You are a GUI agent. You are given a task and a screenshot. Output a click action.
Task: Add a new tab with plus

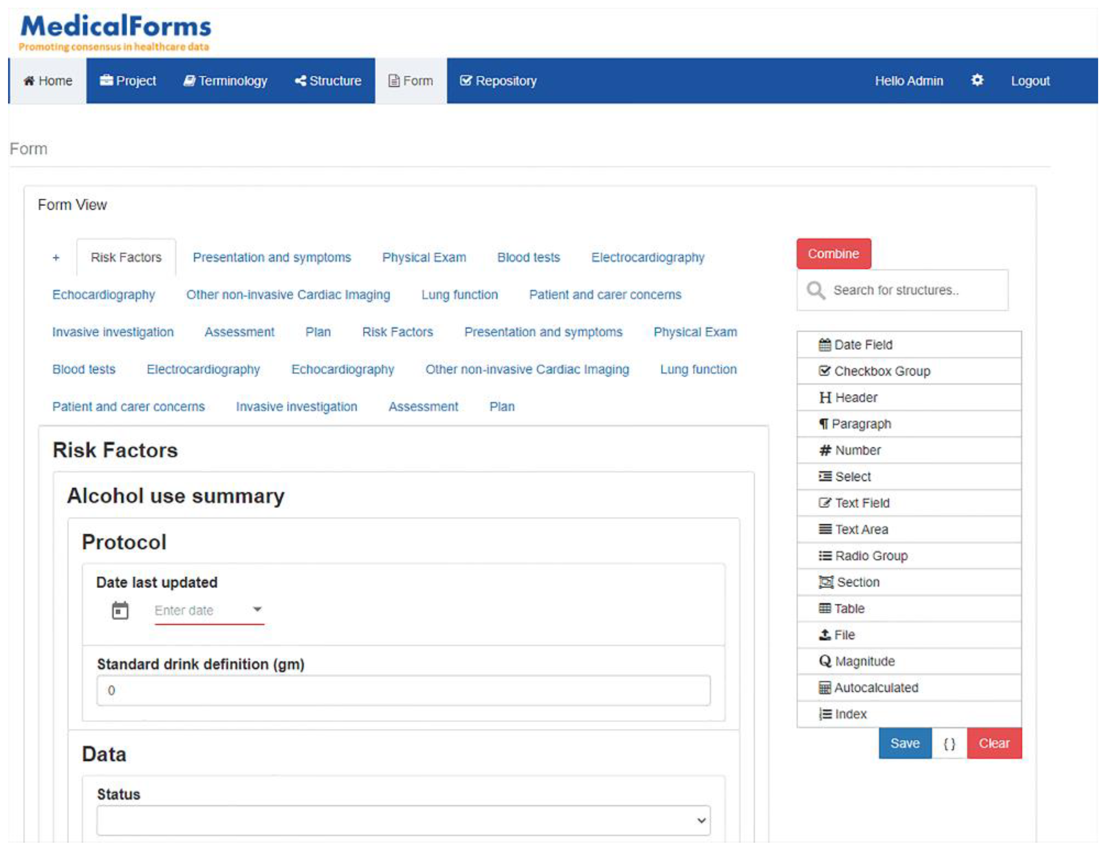point(56,258)
